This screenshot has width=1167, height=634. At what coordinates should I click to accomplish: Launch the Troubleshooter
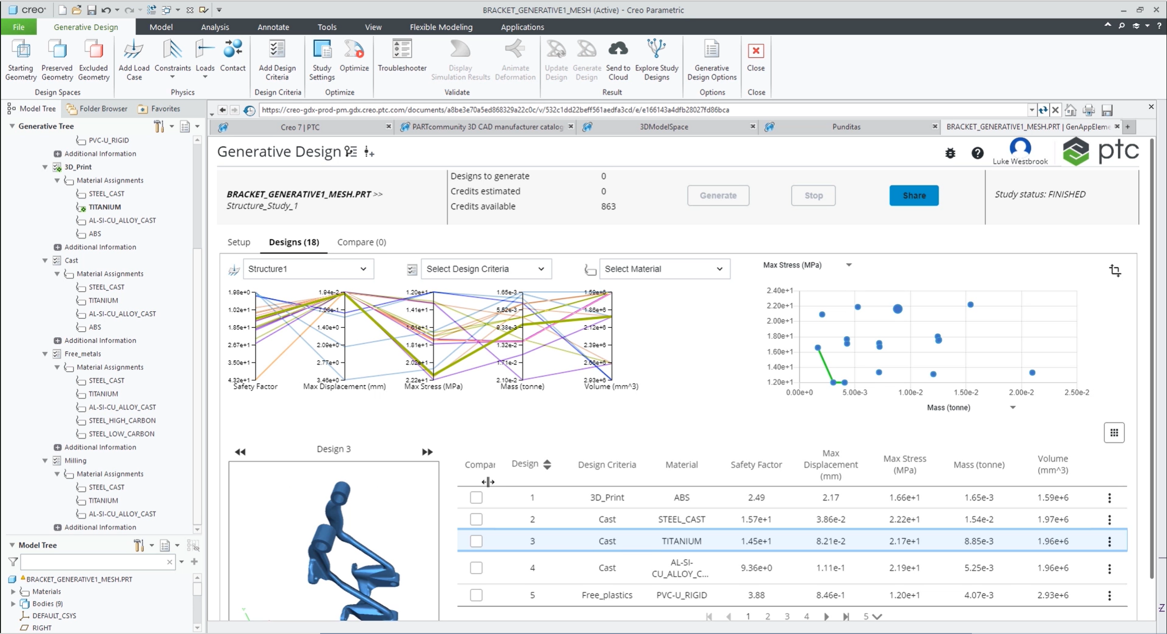click(402, 56)
